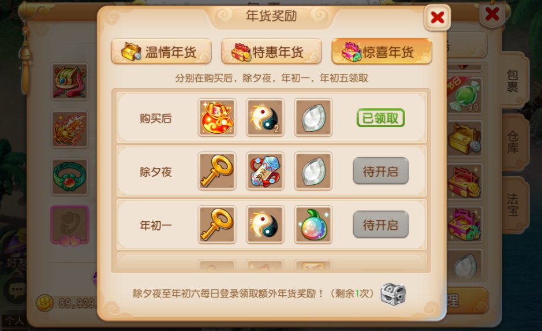Close the 年货奖励 dialog
The image size is (542, 331).
click(x=438, y=17)
